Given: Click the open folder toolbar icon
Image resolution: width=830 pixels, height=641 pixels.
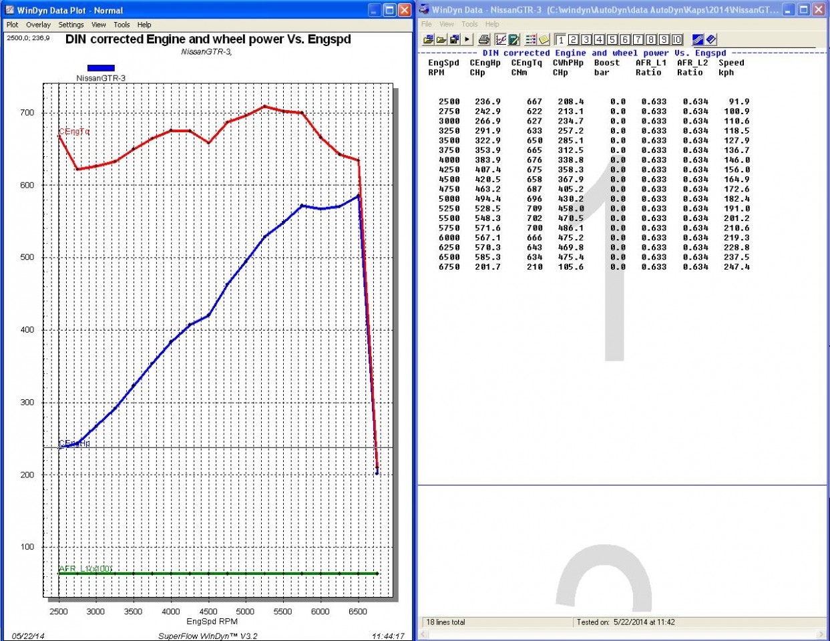Looking at the screenshot, I should tap(441, 39).
